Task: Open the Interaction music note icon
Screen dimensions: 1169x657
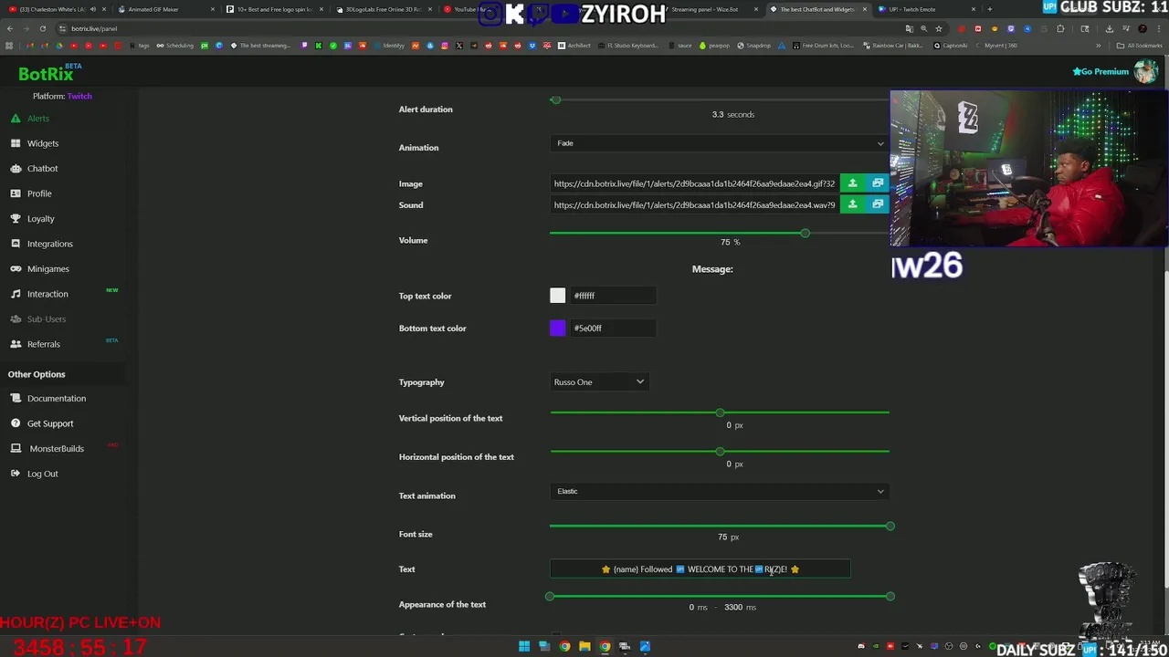Action: pos(16,294)
